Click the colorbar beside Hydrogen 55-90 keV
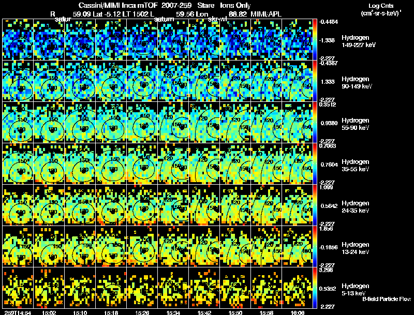The height and width of the screenshot is (315, 414). (315, 122)
